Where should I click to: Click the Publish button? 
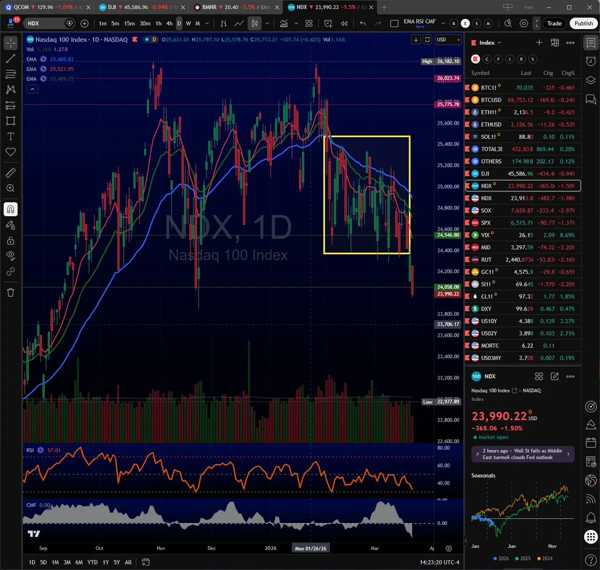click(583, 24)
